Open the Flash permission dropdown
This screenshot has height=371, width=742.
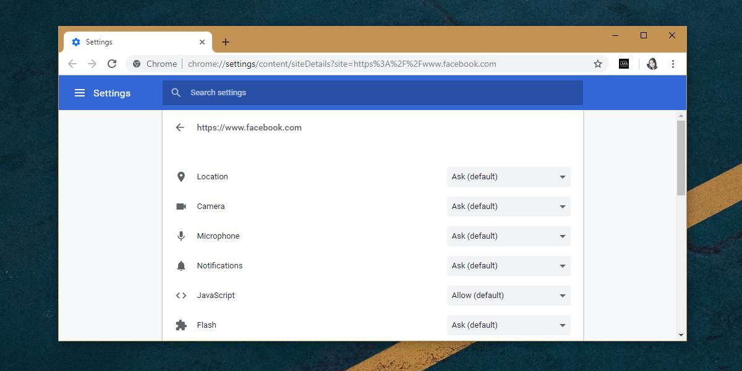coord(509,325)
